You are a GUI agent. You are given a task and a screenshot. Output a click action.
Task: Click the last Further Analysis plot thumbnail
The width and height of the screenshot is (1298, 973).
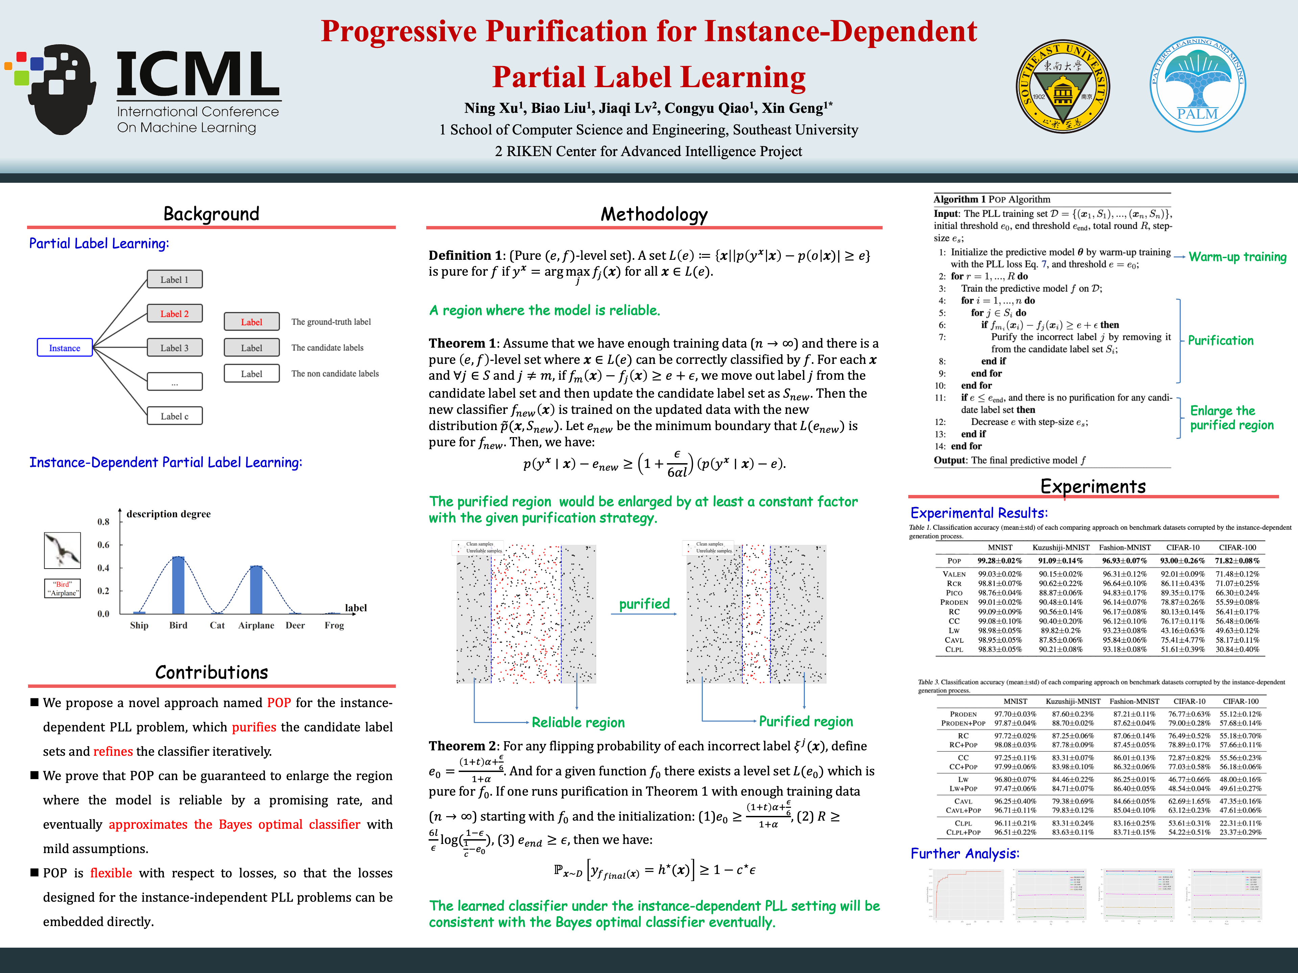coord(1225,896)
